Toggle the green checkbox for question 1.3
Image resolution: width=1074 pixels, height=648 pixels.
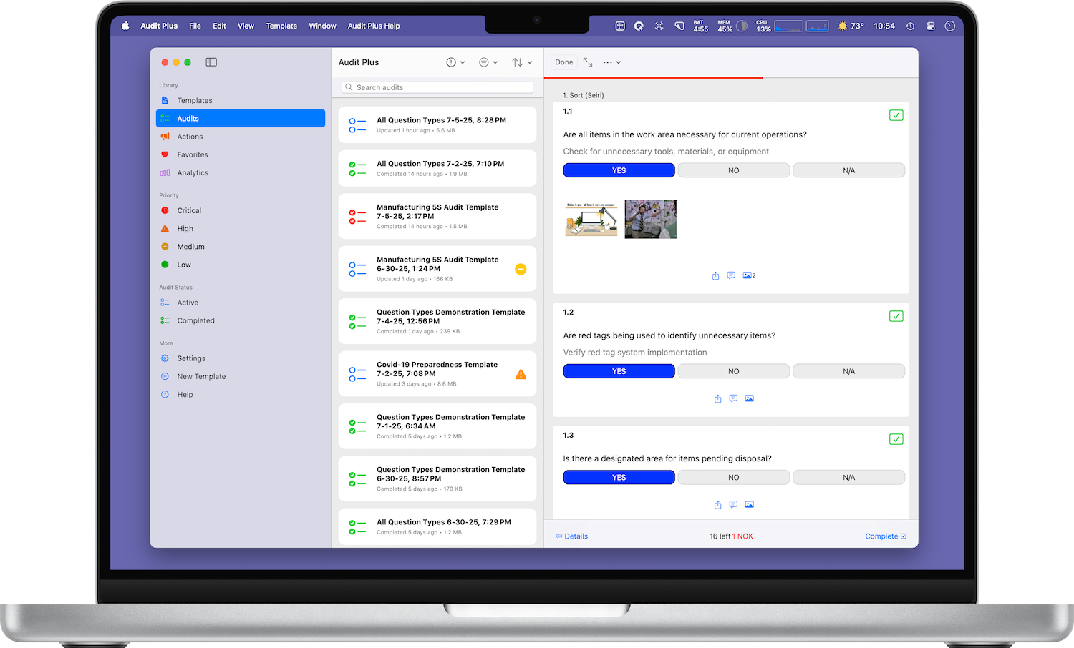896,439
